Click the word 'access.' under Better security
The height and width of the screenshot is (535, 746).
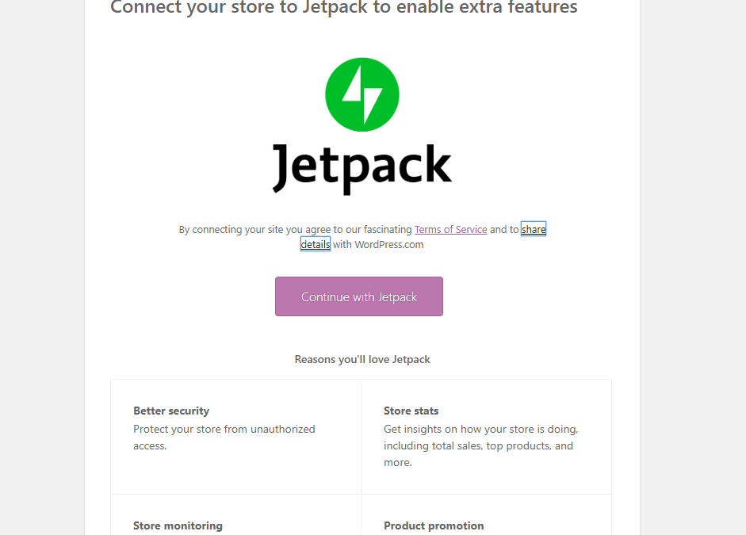pyautogui.click(x=150, y=445)
